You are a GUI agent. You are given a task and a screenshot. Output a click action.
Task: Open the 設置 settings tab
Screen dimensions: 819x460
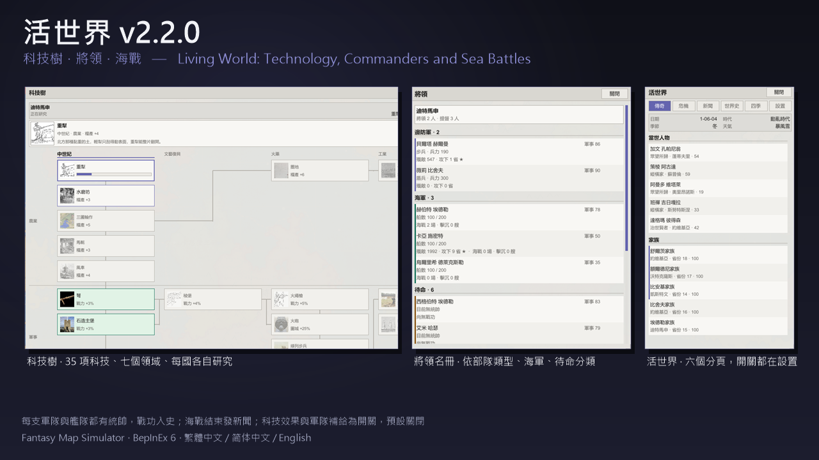(780, 106)
